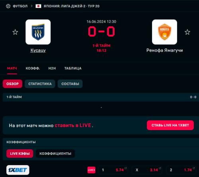Favorite Кусацу with the star icon
199x177 pixels.
click(x=15, y=32)
